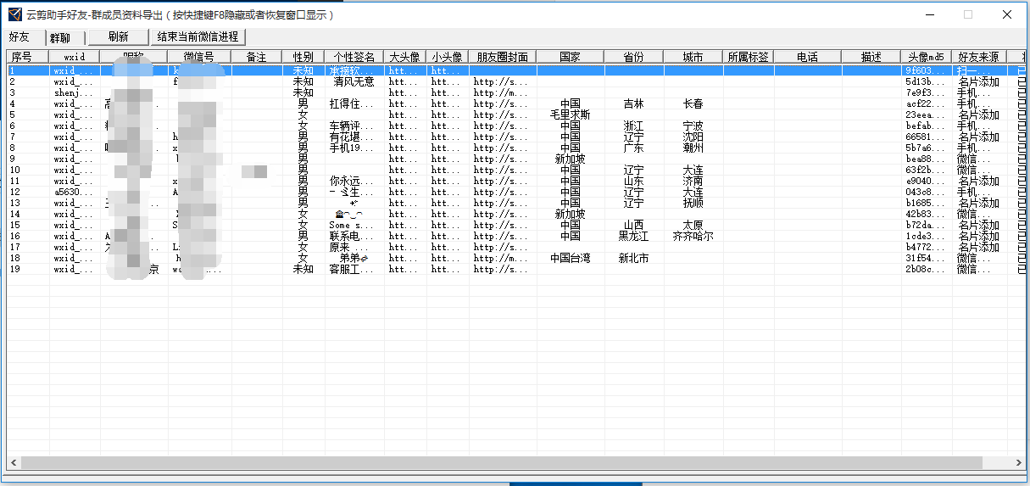This screenshot has height=486, width=1030.
Task: Sort by the 序号 column header
Action: pos(22,57)
